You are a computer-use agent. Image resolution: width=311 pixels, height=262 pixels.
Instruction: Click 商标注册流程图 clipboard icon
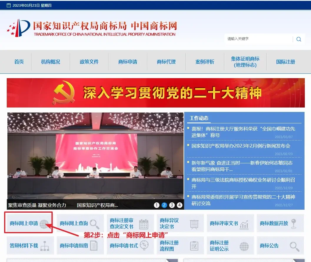(x=194, y=246)
